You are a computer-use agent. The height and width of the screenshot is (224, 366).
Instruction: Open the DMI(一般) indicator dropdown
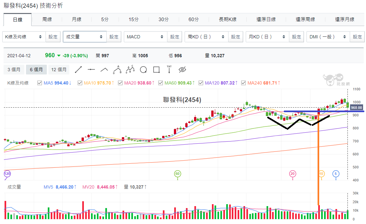(328, 37)
